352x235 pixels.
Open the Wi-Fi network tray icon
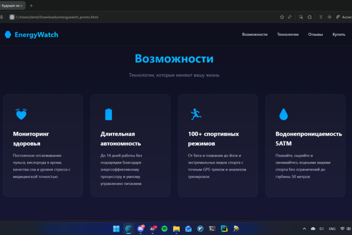coord(342,229)
